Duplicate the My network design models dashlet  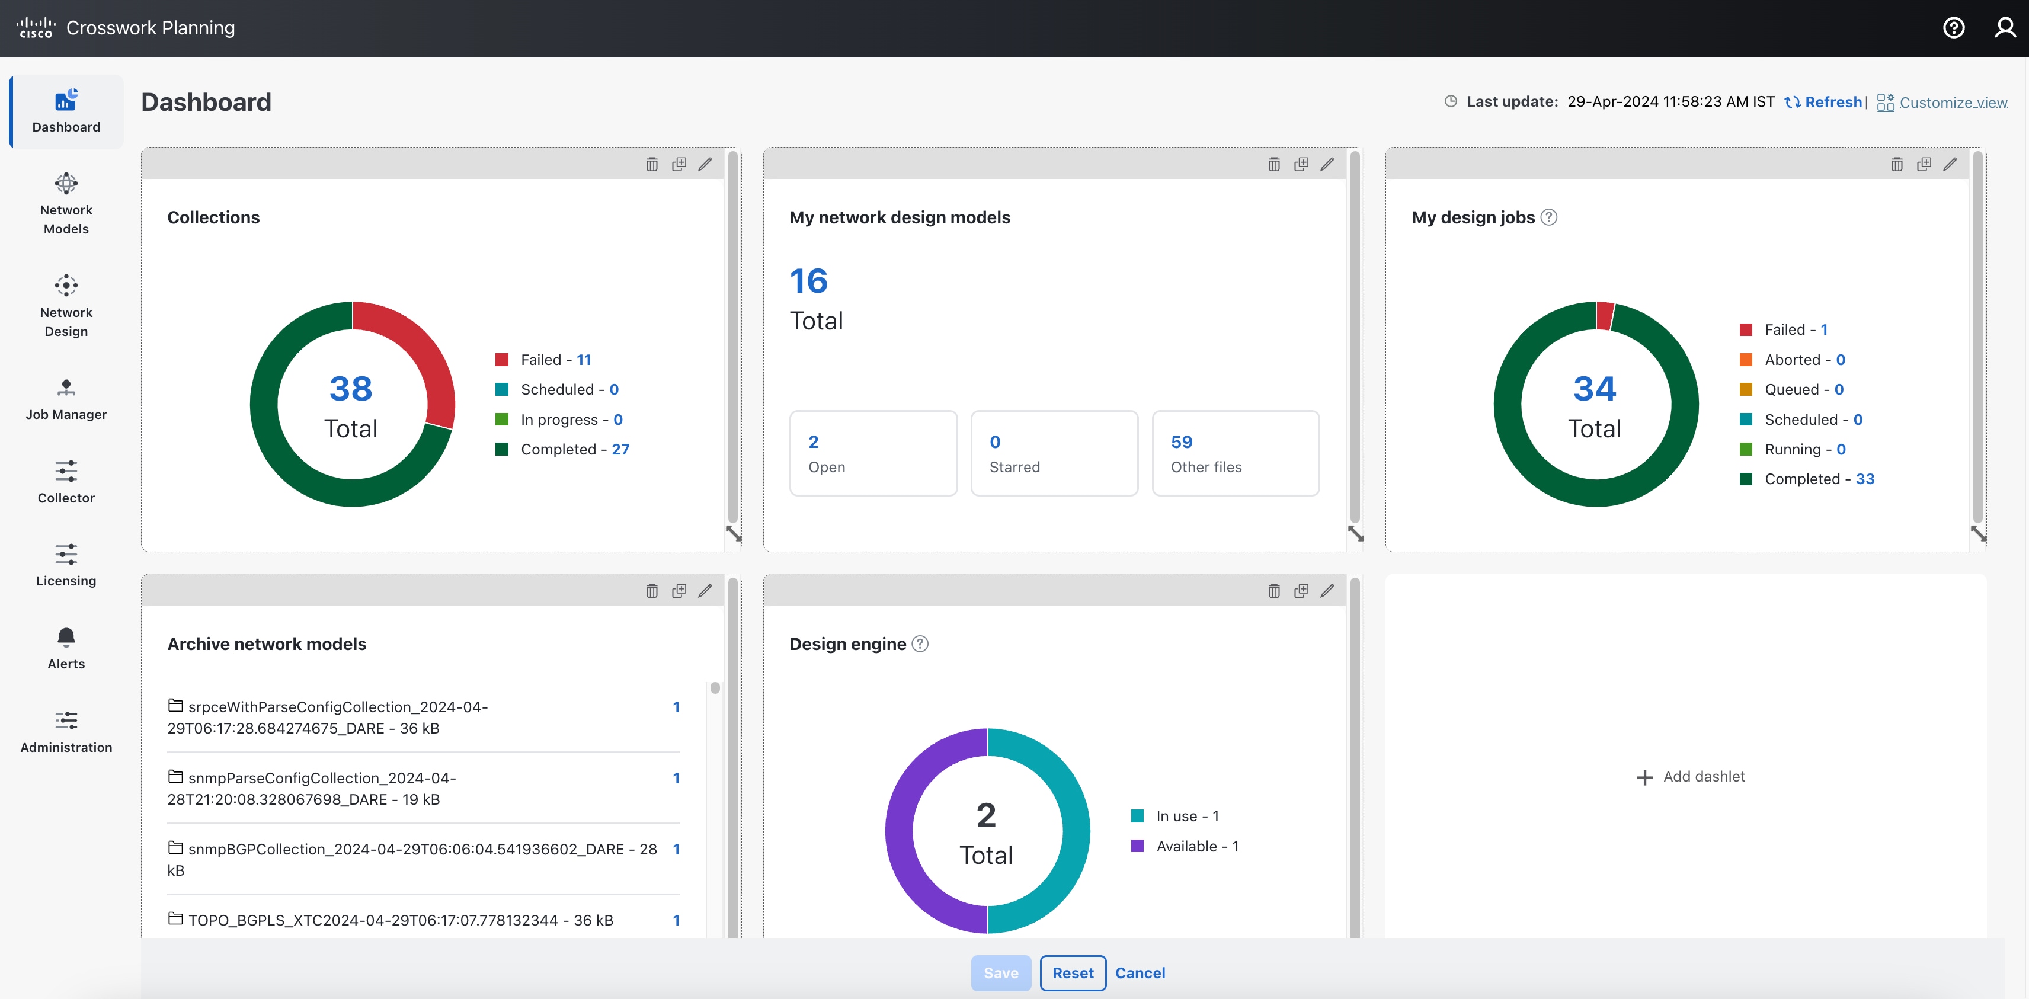[1301, 164]
